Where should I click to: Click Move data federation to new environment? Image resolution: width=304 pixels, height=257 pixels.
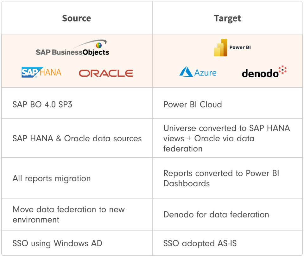click(x=69, y=214)
